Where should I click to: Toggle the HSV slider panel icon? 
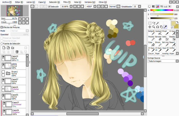click(157, 7)
